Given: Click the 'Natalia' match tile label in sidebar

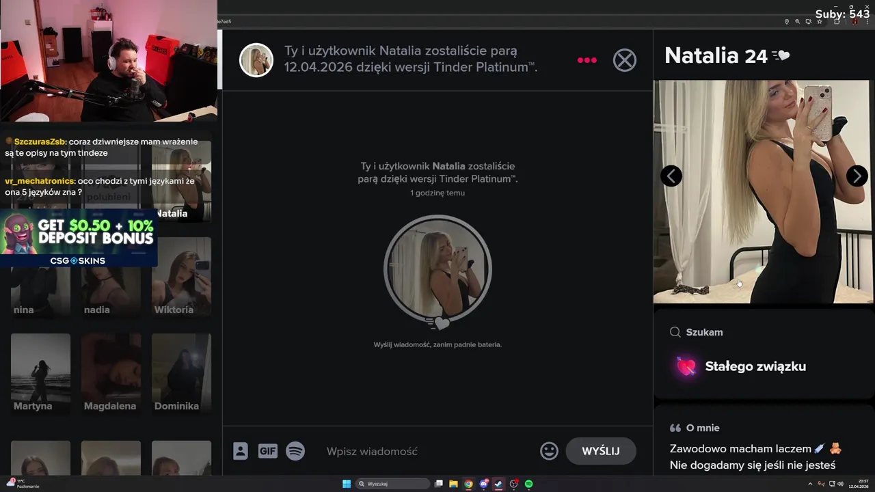Looking at the screenshot, I should coord(172,213).
